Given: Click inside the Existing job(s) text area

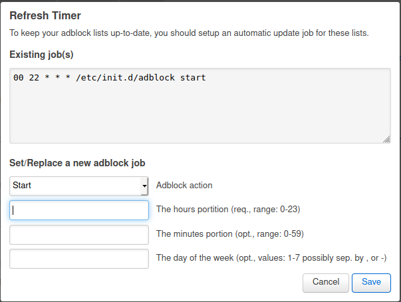Looking at the screenshot, I should [x=200, y=106].
